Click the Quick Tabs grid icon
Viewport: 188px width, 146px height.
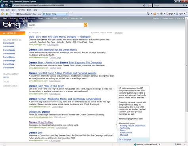12,14
